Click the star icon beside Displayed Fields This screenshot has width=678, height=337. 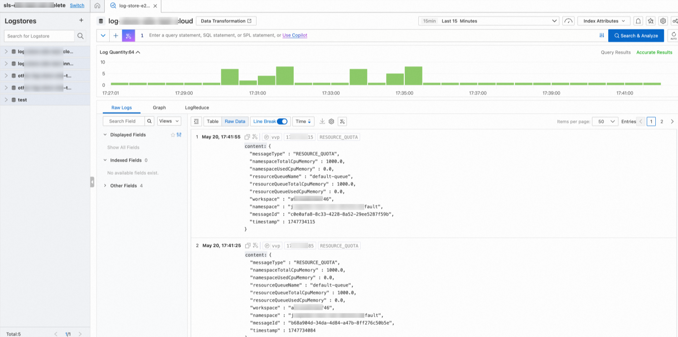click(173, 135)
